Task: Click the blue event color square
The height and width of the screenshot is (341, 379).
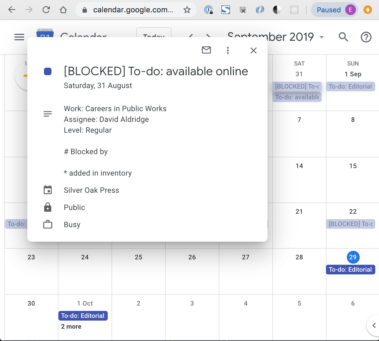Action: click(x=48, y=71)
